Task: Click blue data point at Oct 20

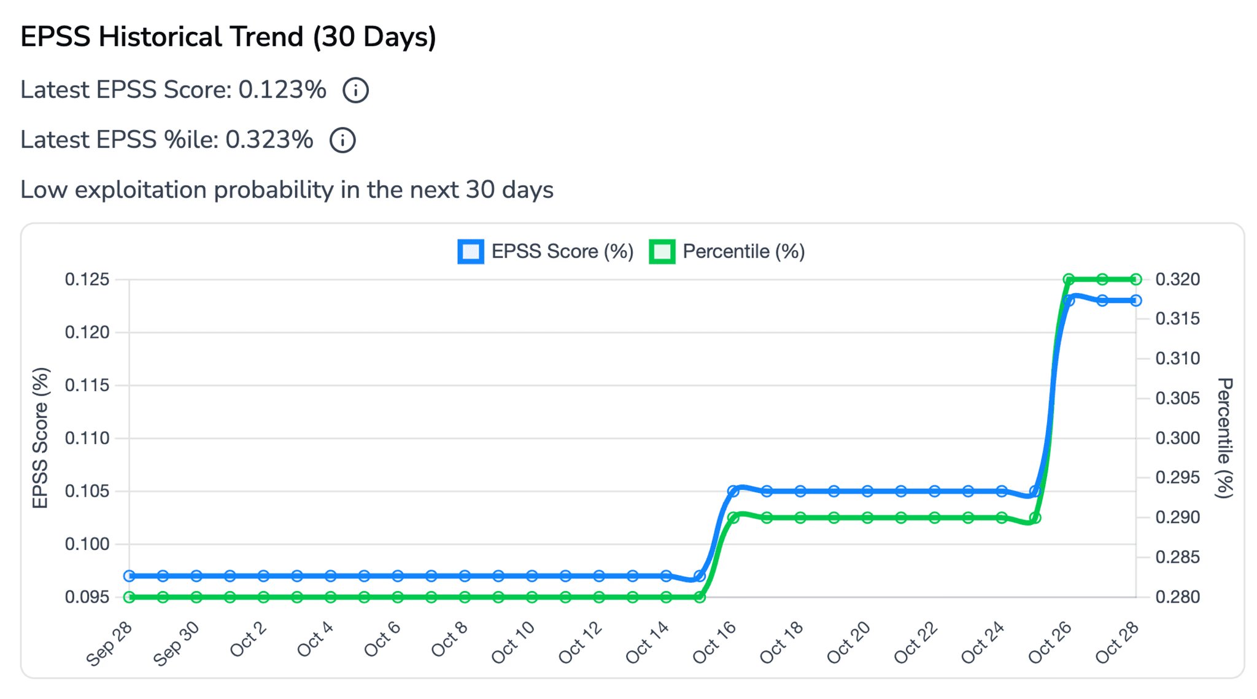Action: [867, 491]
